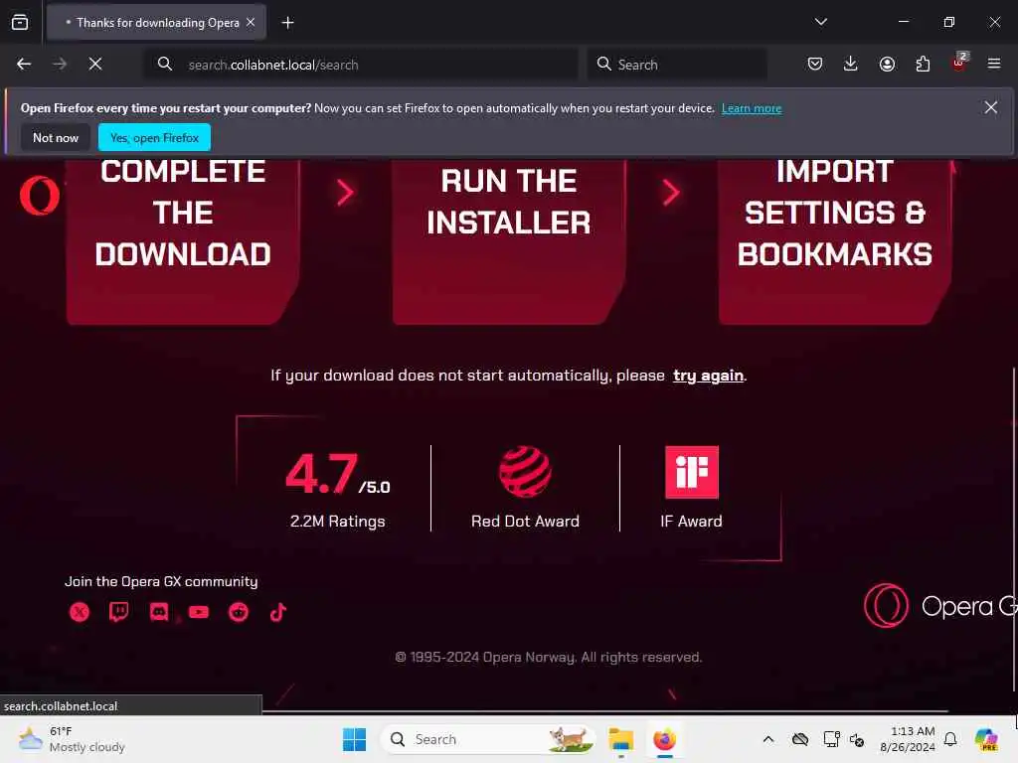This screenshot has height=763, width=1018.
Task: Click the try again download link
Action: 708,376
